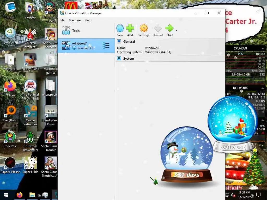Viewport: 267px width, 200px height.
Task: Select the Super Hilda desktop shortcut
Action: click(30, 165)
